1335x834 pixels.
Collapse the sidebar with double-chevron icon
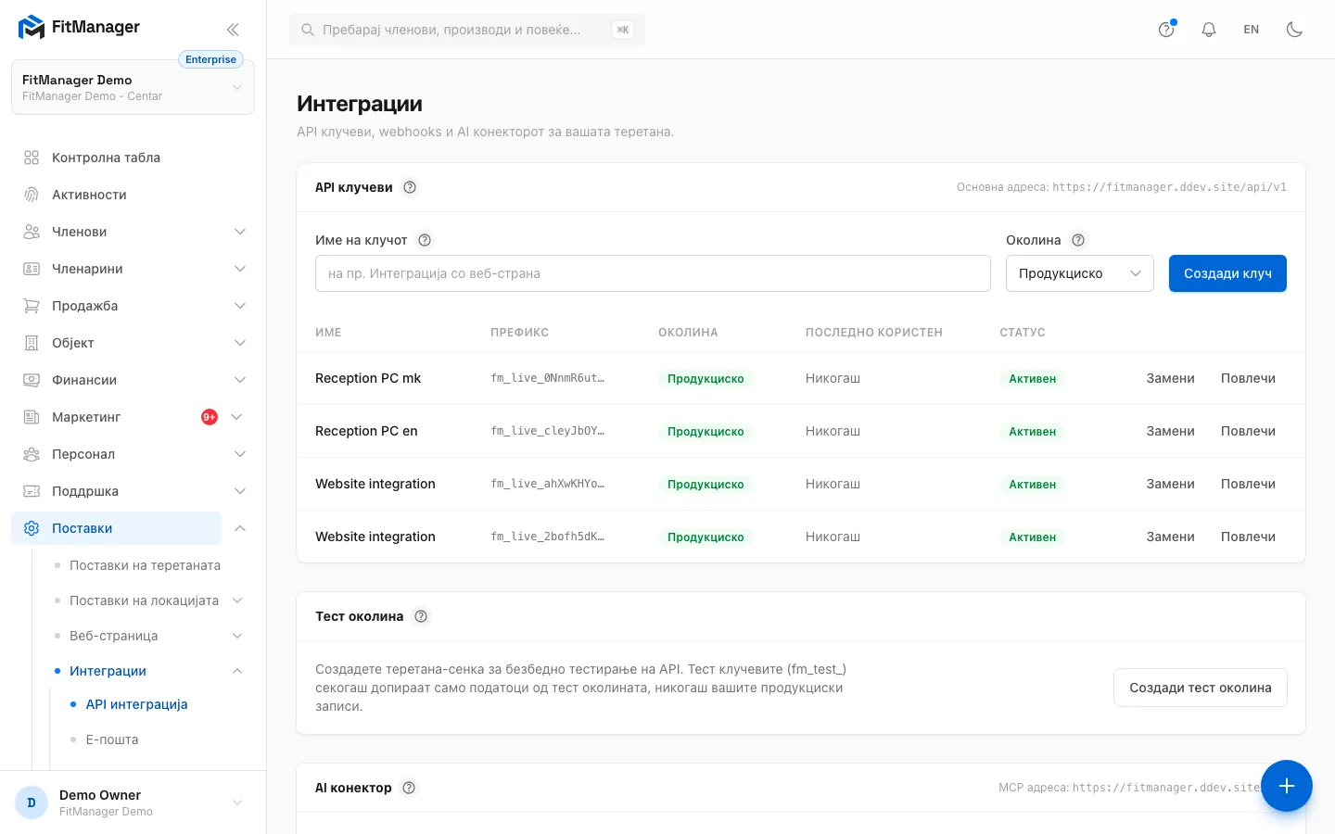click(x=233, y=30)
